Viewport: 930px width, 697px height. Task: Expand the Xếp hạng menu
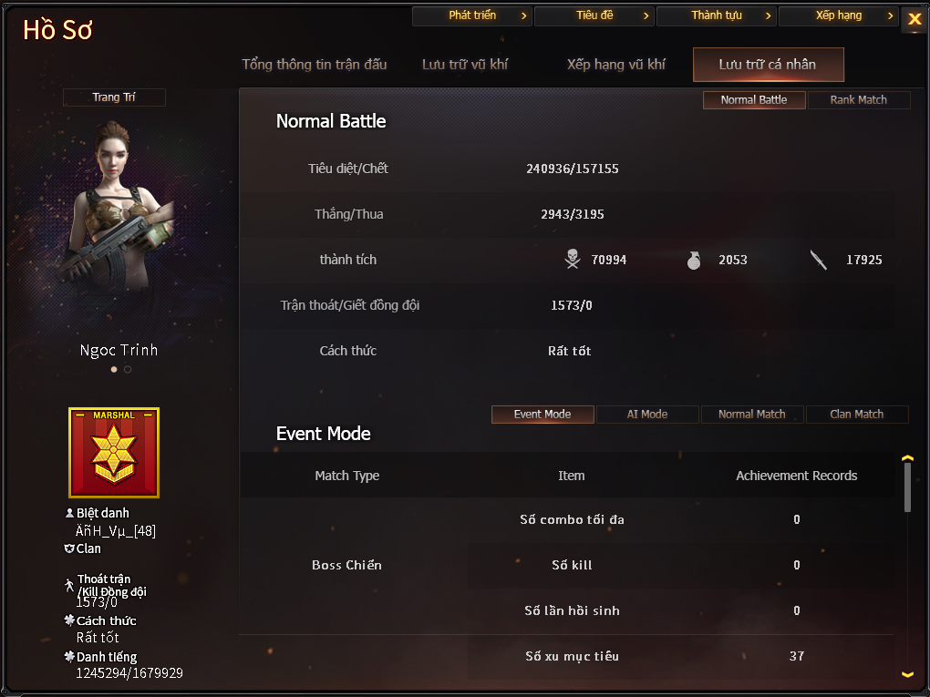tap(839, 16)
